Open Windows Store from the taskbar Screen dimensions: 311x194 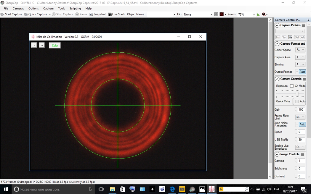click(x=122, y=189)
